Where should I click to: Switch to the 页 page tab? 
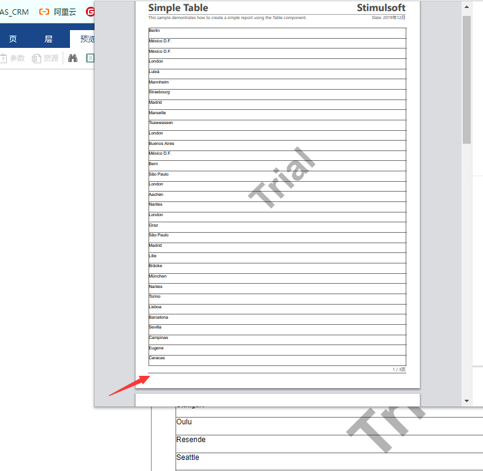tap(13, 39)
